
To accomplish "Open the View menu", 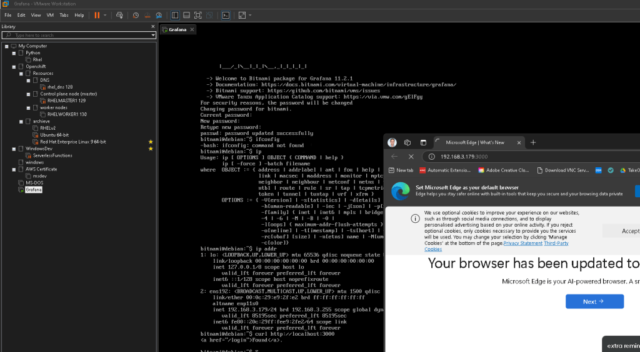I will pos(36,15).
